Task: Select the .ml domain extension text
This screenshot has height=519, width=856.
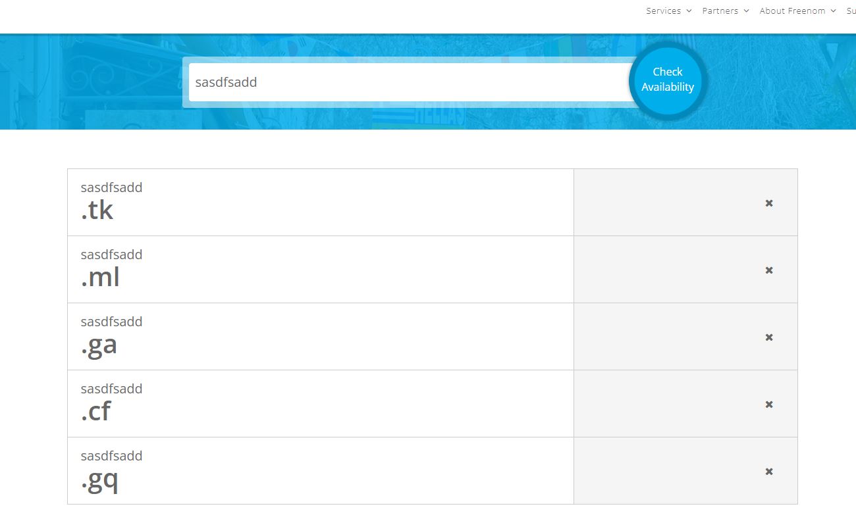Action: tap(100, 277)
